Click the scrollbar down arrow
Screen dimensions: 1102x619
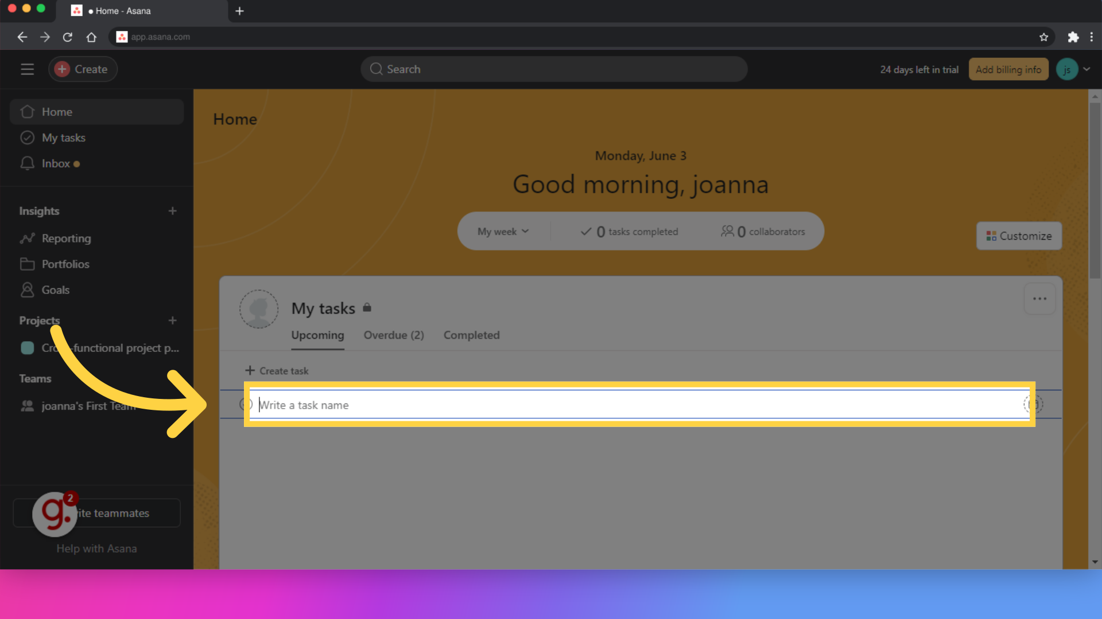(1095, 562)
